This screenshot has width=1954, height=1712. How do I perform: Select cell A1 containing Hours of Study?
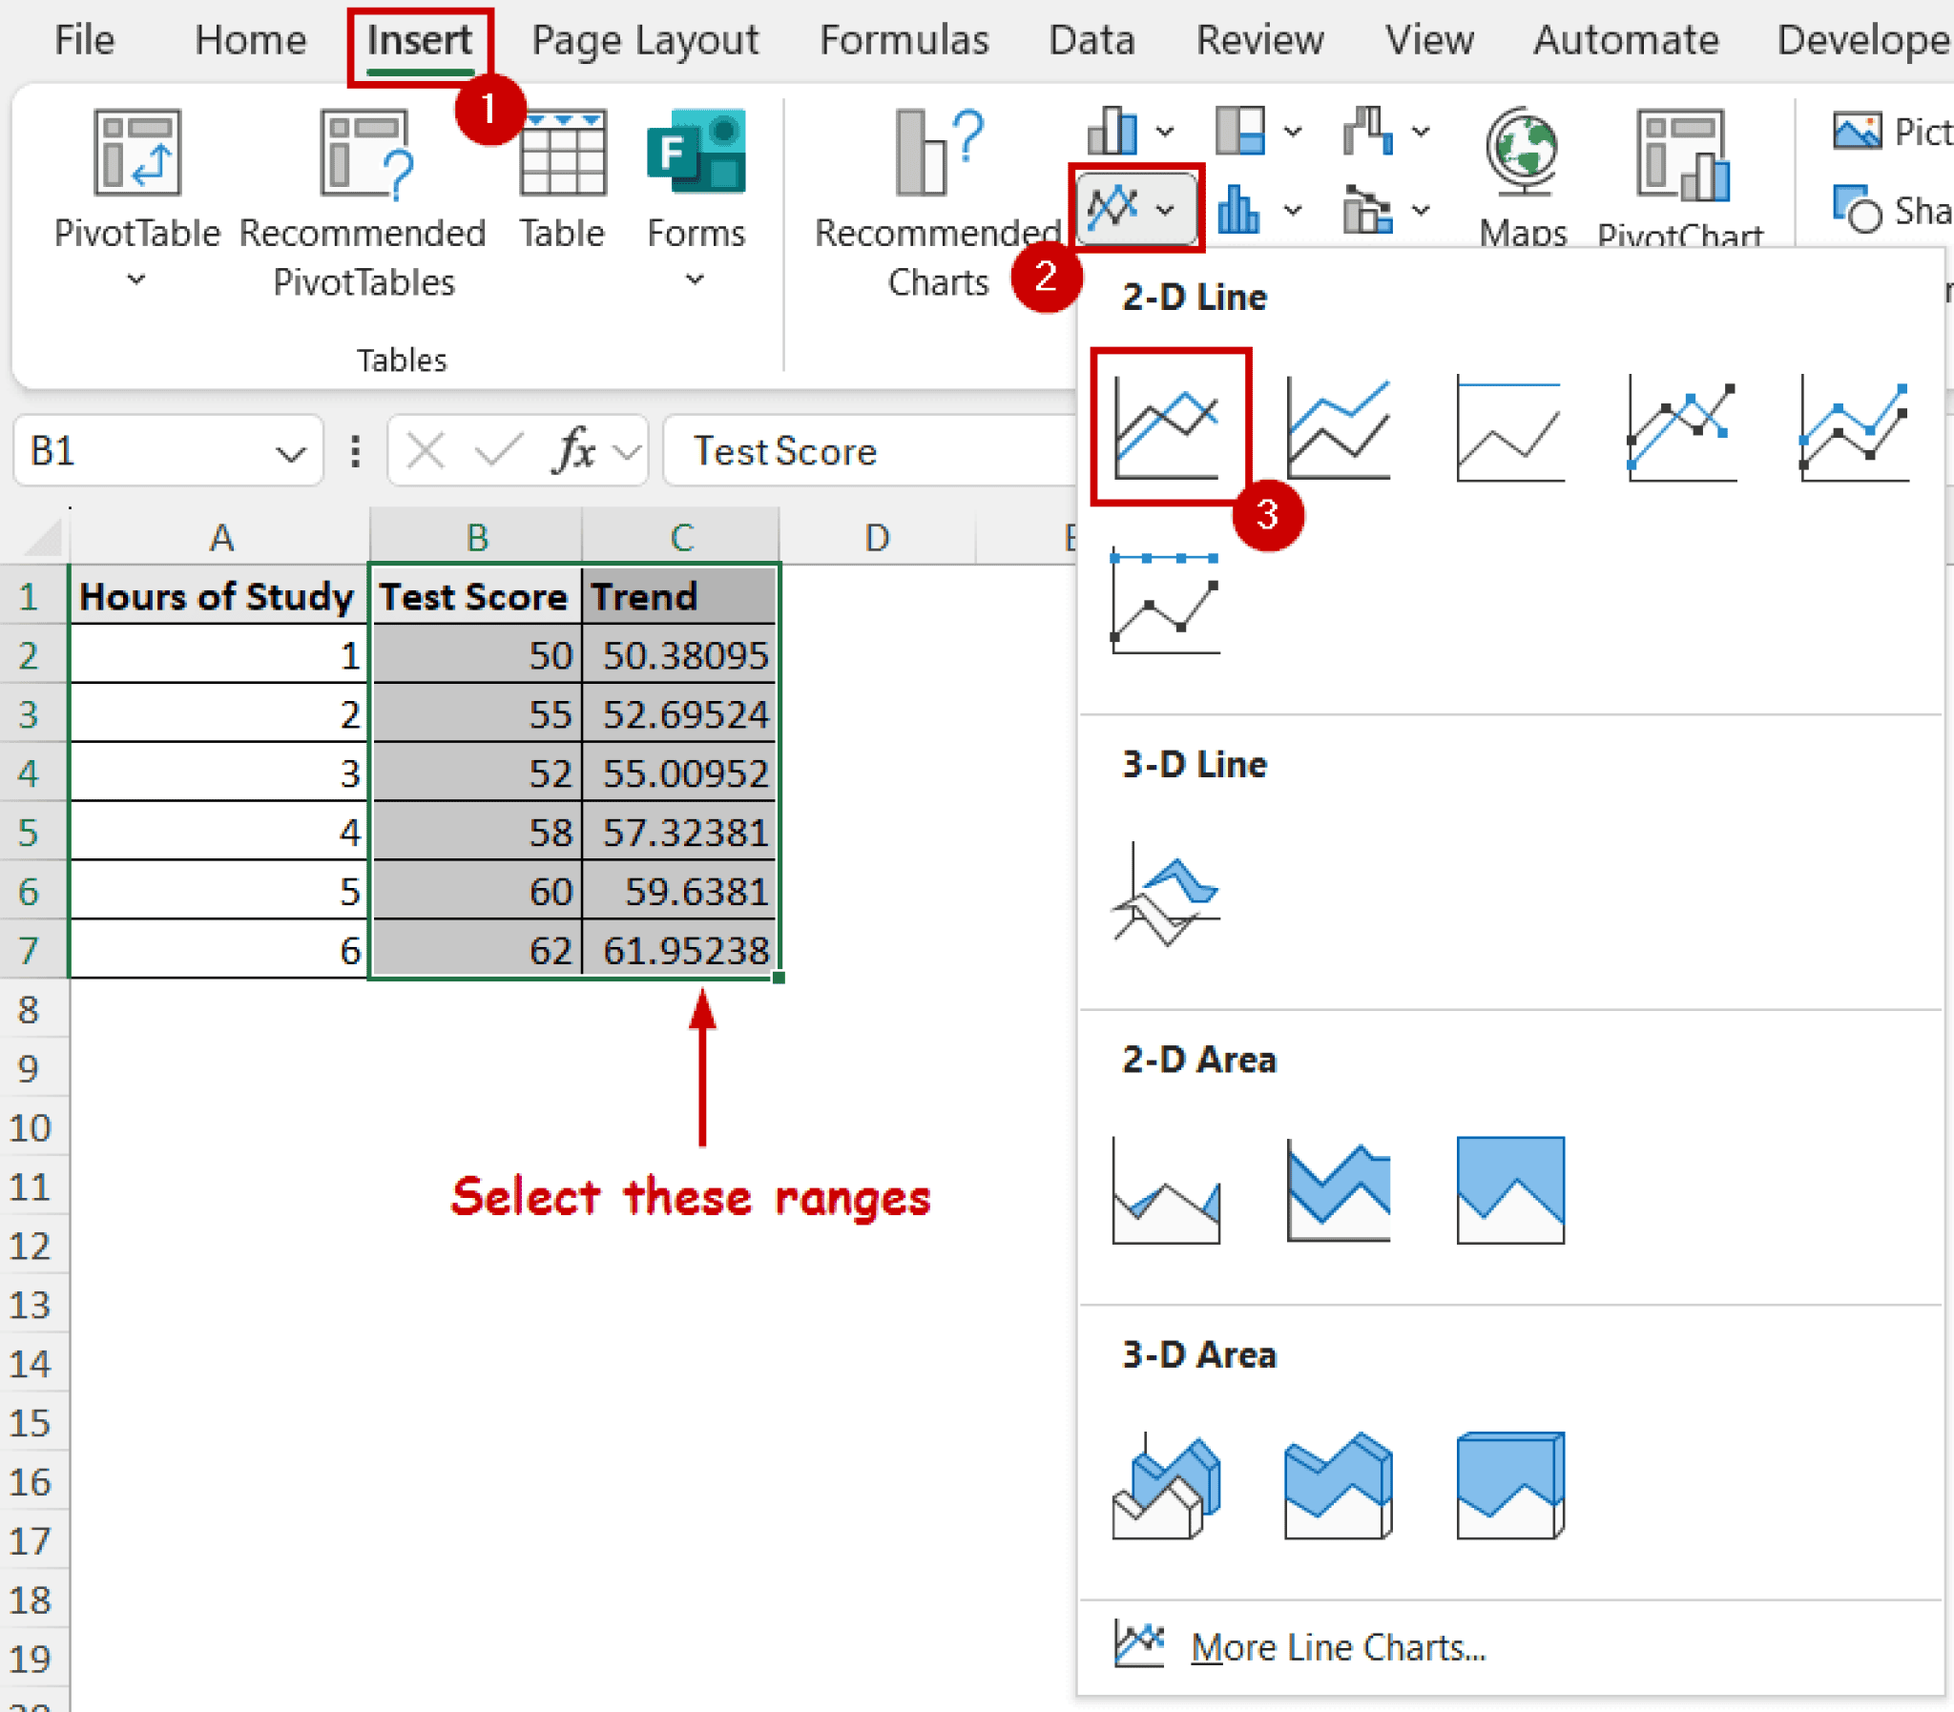click(218, 596)
